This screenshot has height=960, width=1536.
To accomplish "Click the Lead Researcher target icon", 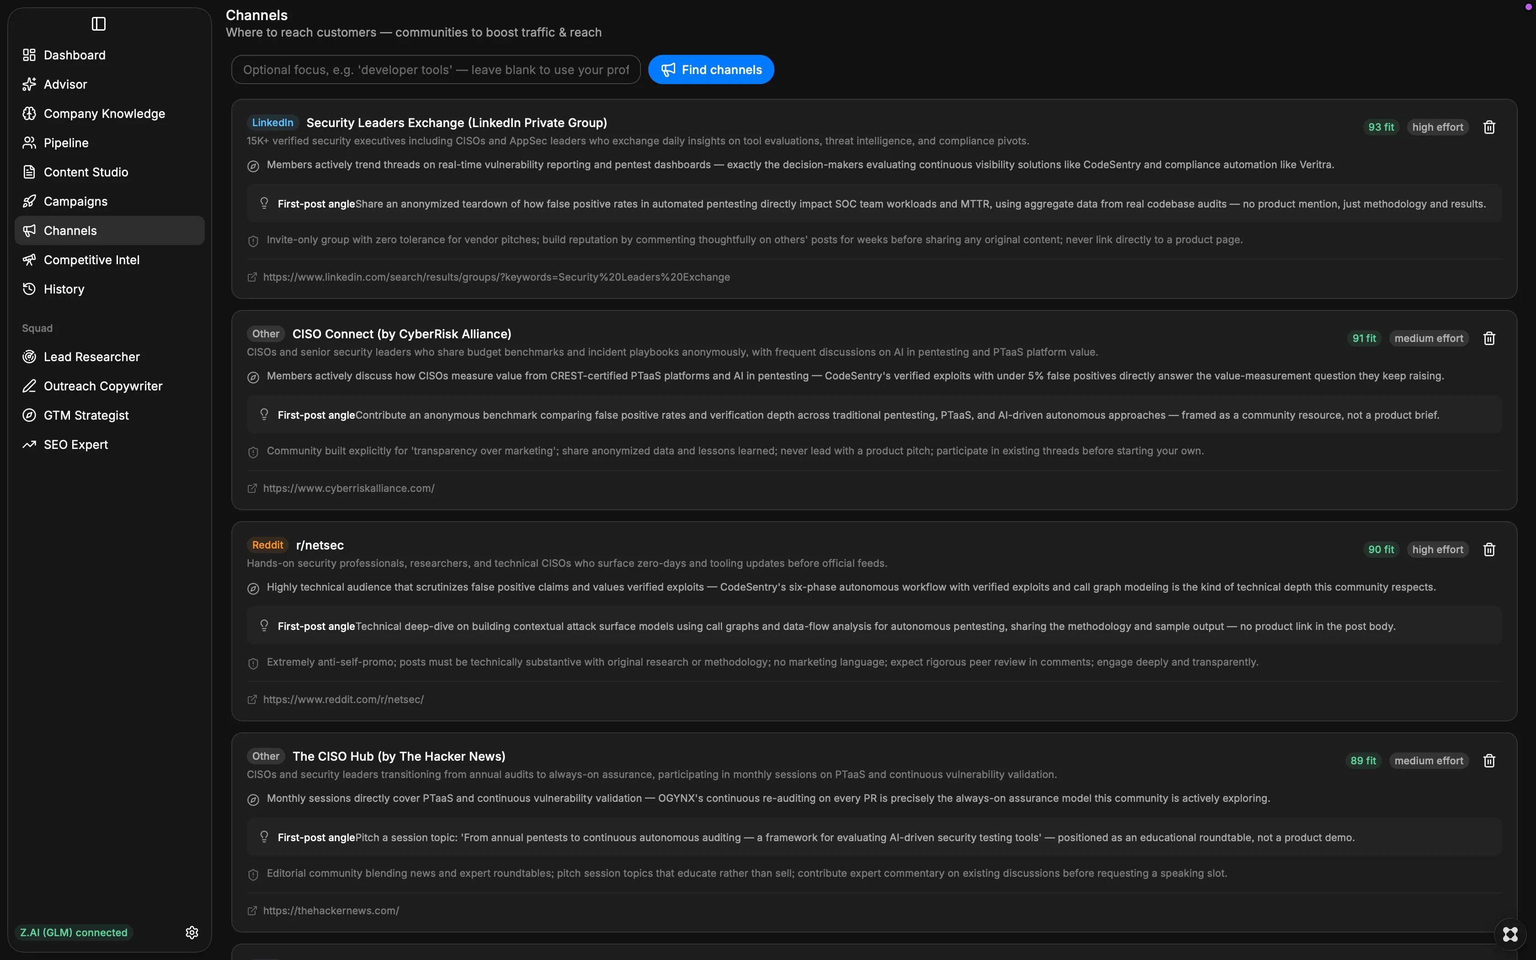I will coord(29,357).
